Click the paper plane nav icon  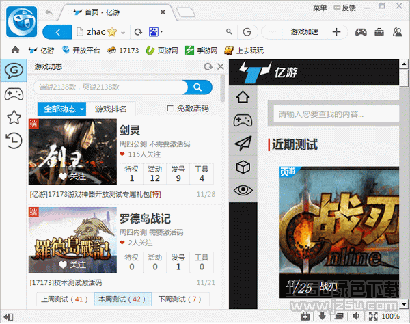click(243, 144)
